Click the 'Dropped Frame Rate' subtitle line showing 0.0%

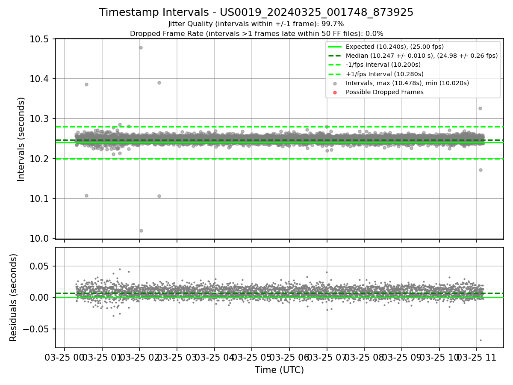point(256,33)
